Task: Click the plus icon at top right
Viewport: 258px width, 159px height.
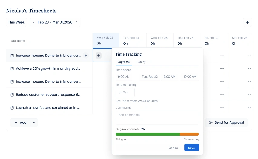Action: pyautogui.click(x=247, y=22)
